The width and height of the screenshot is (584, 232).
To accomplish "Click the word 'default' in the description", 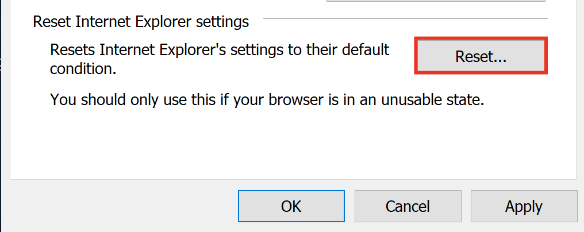I will click(366, 50).
